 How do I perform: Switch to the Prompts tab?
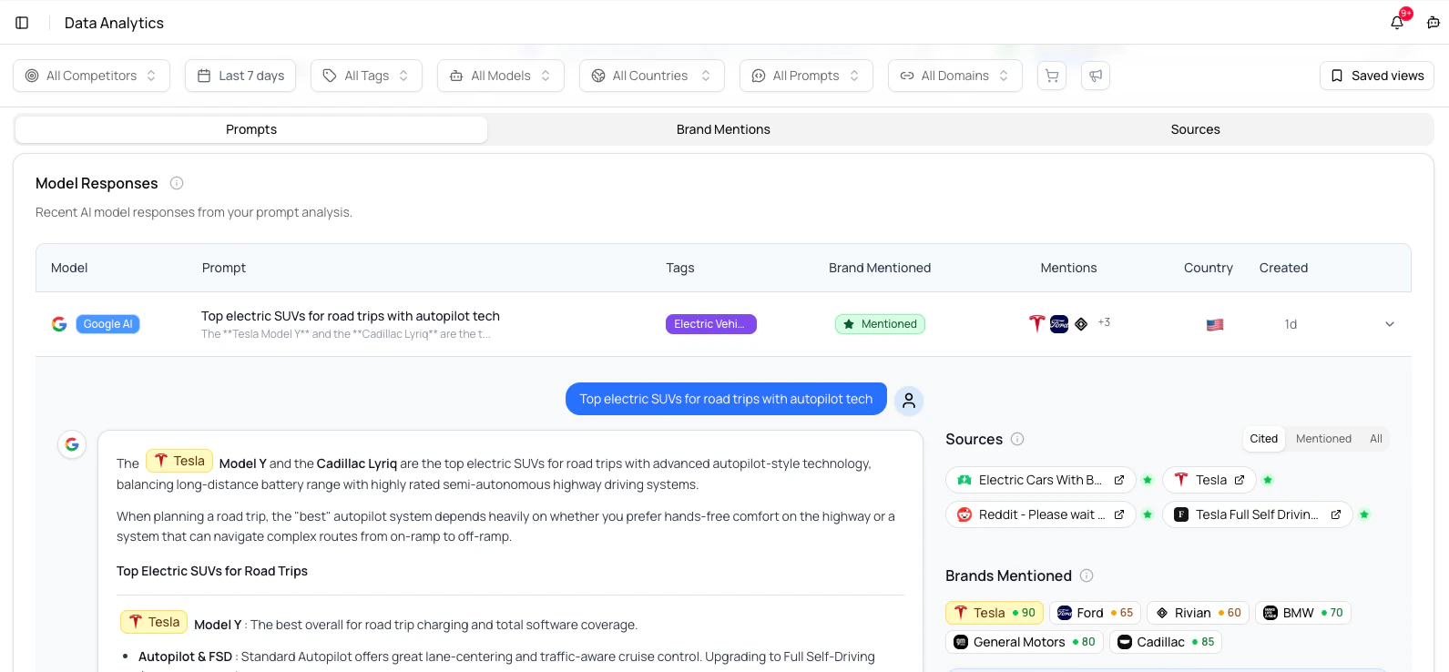251,129
